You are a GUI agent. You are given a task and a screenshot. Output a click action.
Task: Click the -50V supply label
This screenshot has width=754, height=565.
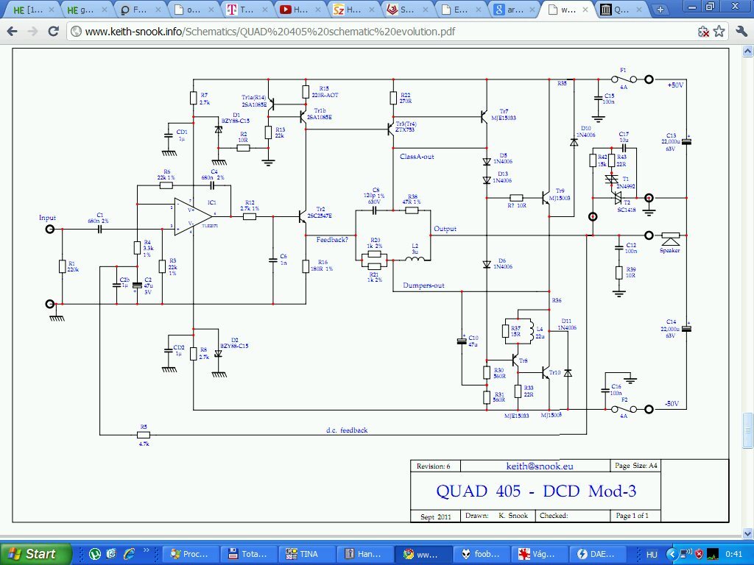[x=672, y=404]
